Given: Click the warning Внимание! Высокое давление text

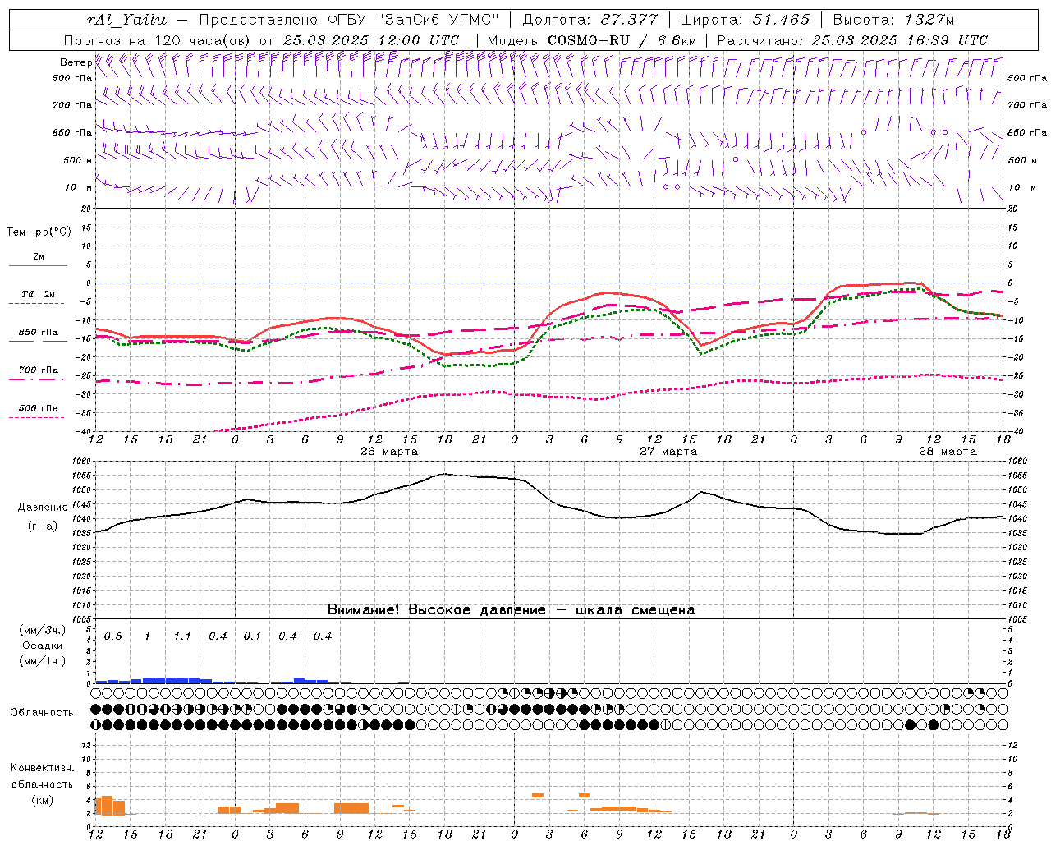Looking at the screenshot, I should click(437, 609).
